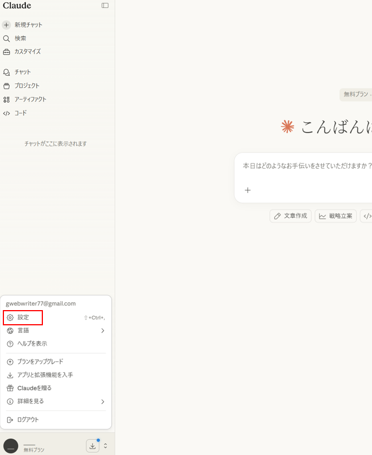Click the code suggestion chip at right edge

366,216
